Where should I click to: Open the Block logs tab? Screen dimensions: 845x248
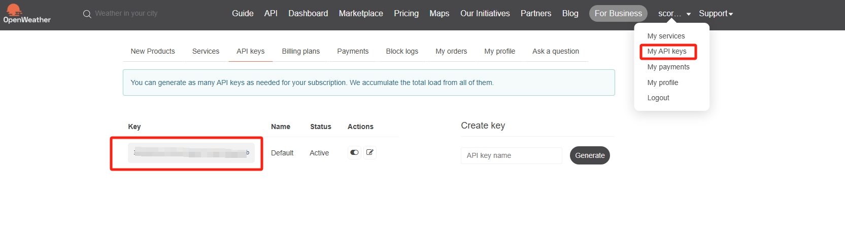click(x=402, y=51)
